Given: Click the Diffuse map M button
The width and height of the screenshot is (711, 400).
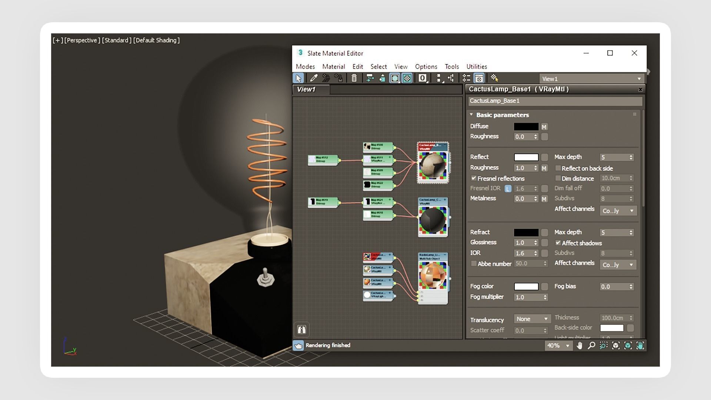Looking at the screenshot, I should point(544,127).
